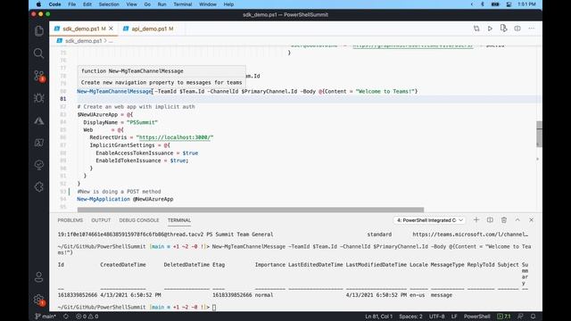Change encoding via UTF-8 status item
571x321 pixels.
(436, 317)
